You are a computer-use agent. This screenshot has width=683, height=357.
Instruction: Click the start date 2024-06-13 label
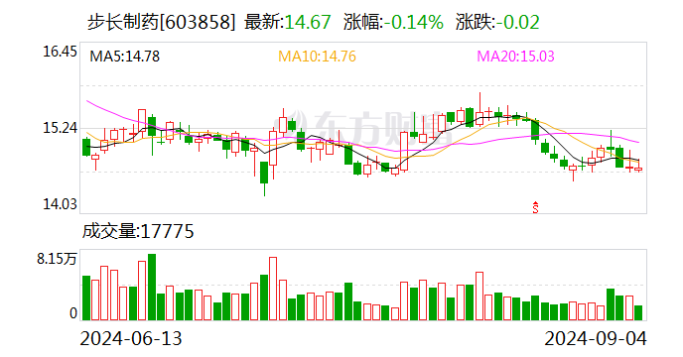131,339
